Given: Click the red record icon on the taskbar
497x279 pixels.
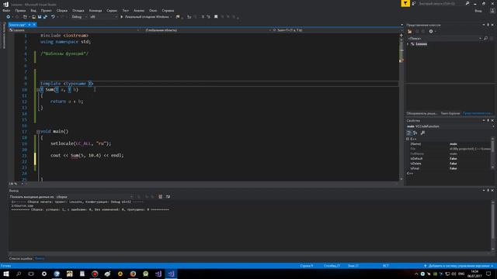Looking at the screenshot, I should [95, 274].
